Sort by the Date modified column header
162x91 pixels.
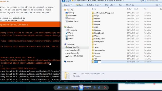(132, 9)
